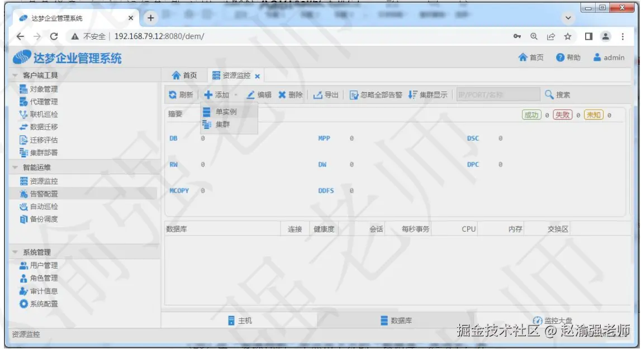Open 对象管理 in the sidebar
The image size is (641, 349).
39,89
